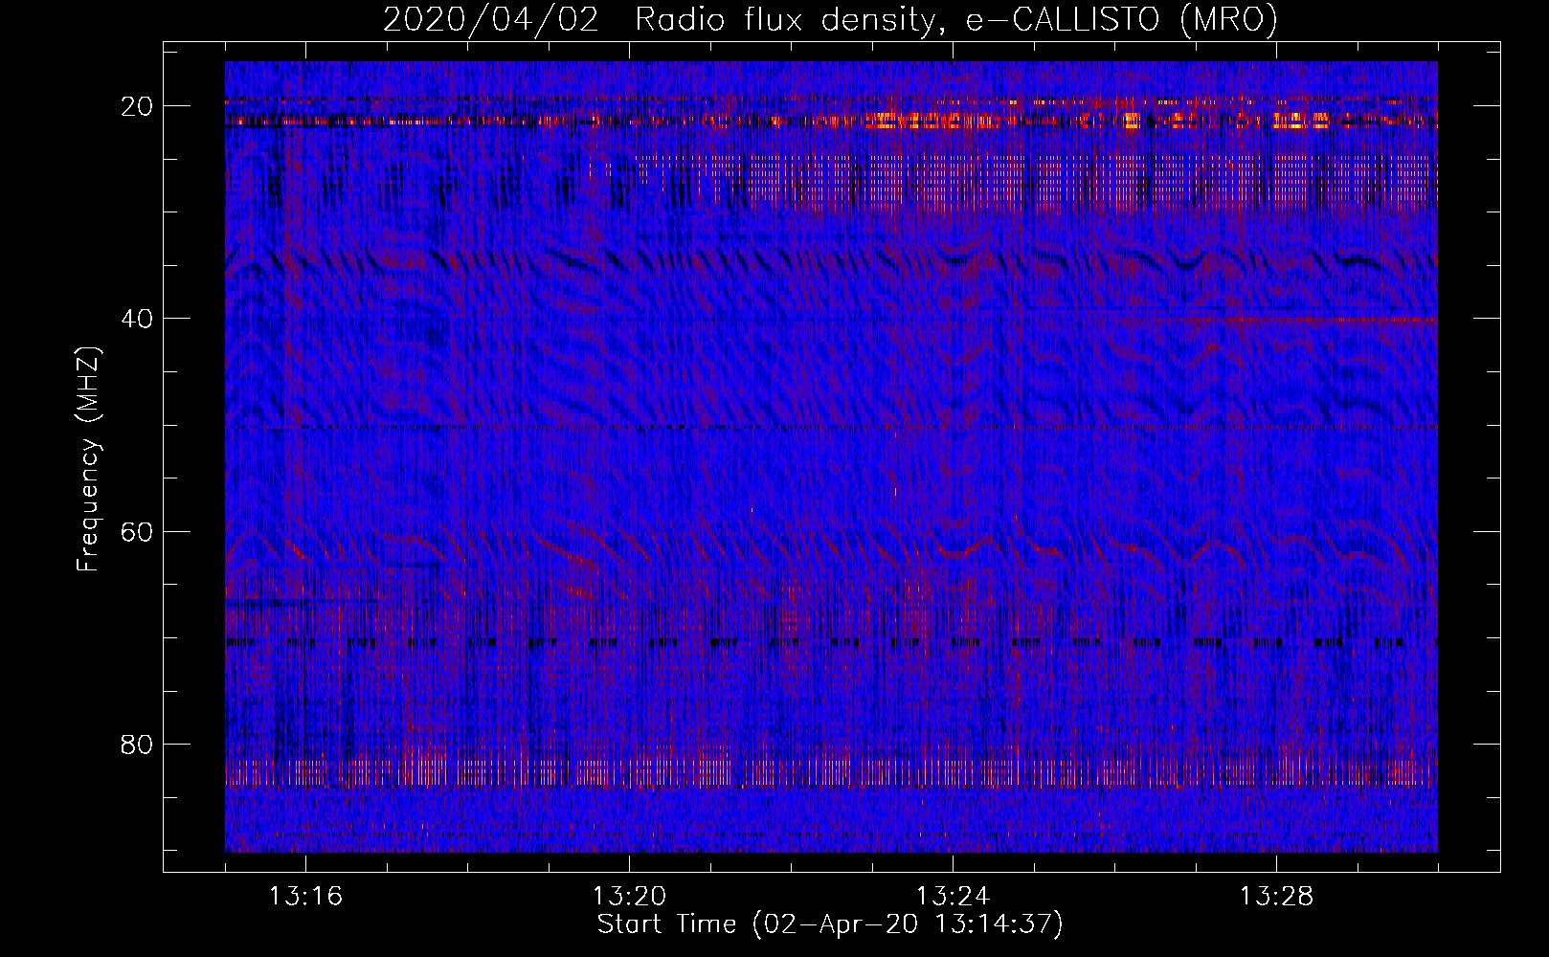Click the '80' frequency tick label

pyautogui.click(x=138, y=744)
